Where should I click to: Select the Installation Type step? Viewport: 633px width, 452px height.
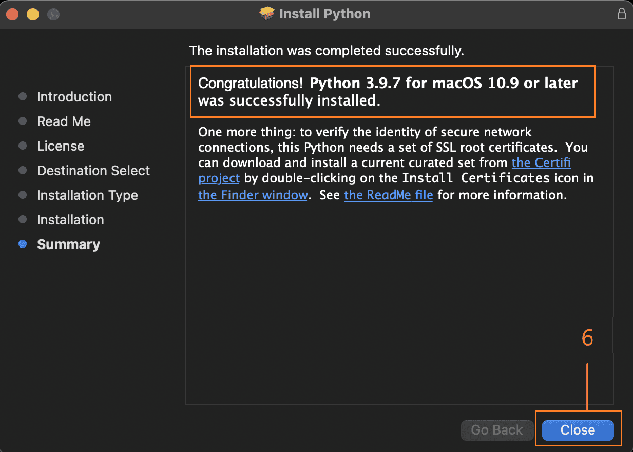87,195
